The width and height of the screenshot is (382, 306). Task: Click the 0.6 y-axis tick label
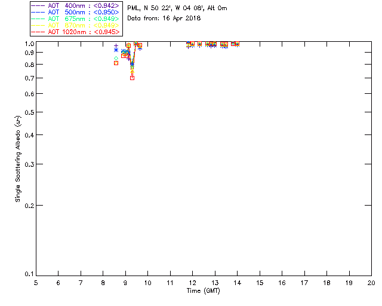coord(29,94)
